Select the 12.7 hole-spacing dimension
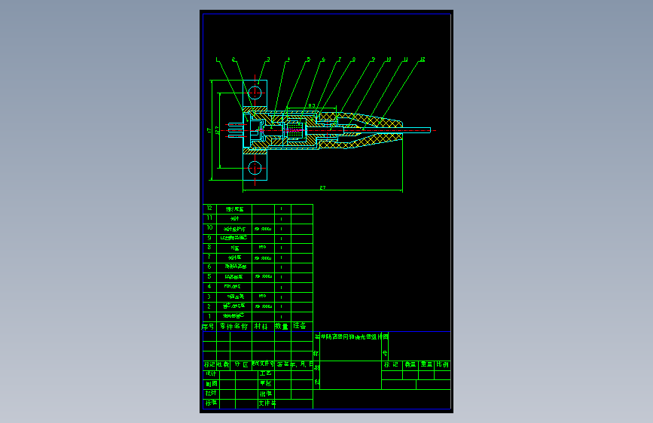 click(x=217, y=130)
